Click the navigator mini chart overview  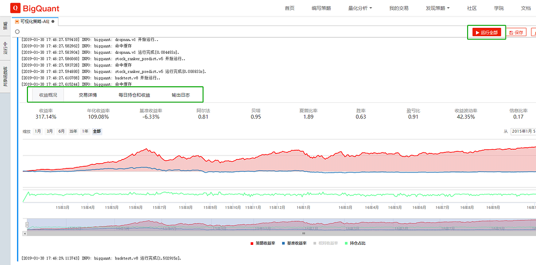281,224
